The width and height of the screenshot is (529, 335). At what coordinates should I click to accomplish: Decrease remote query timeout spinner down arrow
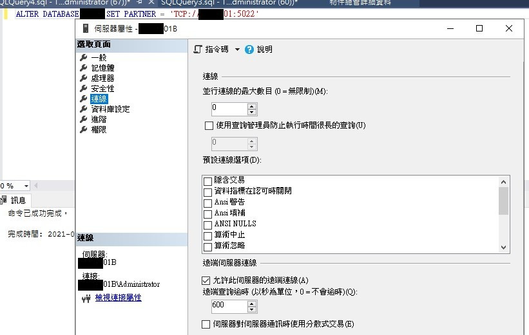252,310
